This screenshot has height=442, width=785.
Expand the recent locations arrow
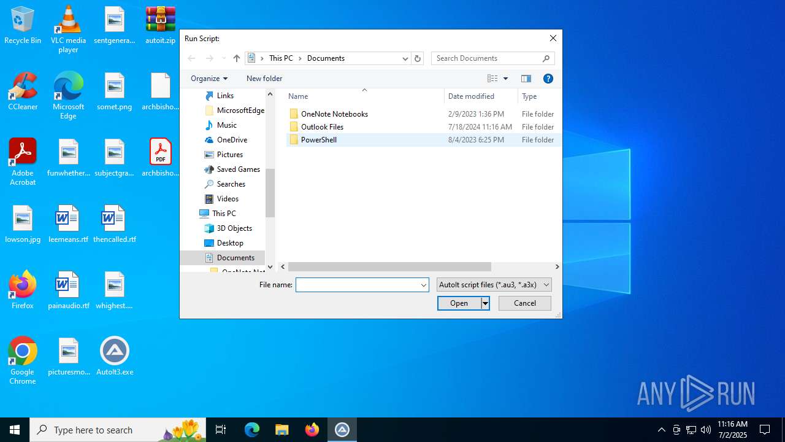tap(223, 58)
